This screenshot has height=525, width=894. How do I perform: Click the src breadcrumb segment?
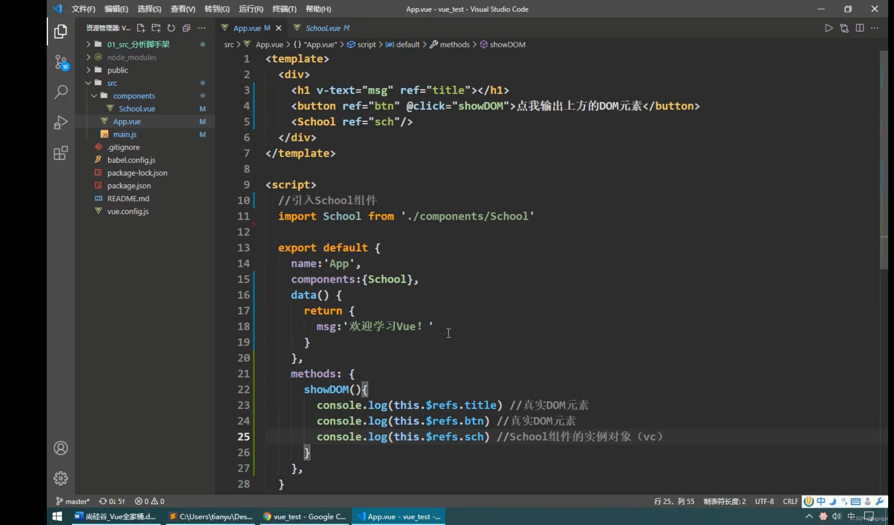229,44
